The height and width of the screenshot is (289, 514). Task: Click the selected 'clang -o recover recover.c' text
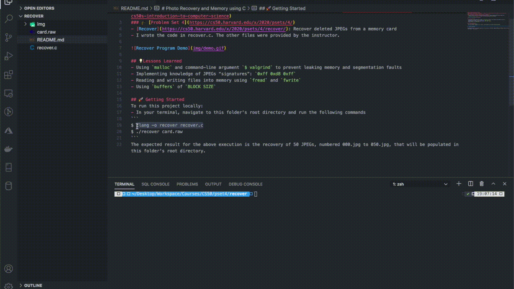click(169, 125)
